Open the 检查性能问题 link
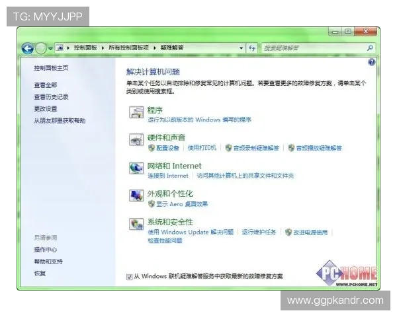Image resolution: width=397 pixels, height=317 pixels. point(165,240)
